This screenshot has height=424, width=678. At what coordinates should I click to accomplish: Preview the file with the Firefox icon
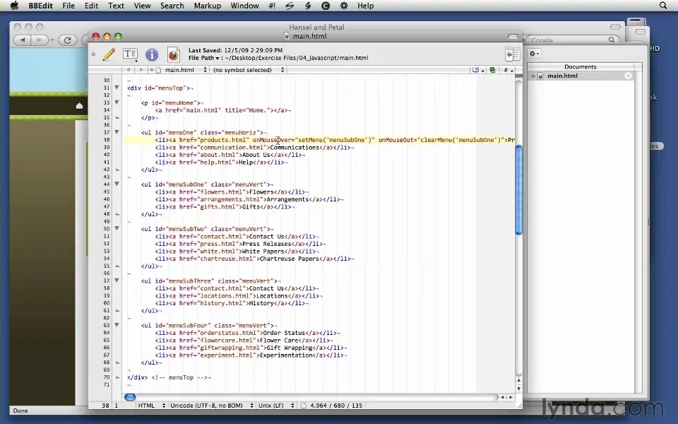tap(174, 54)
